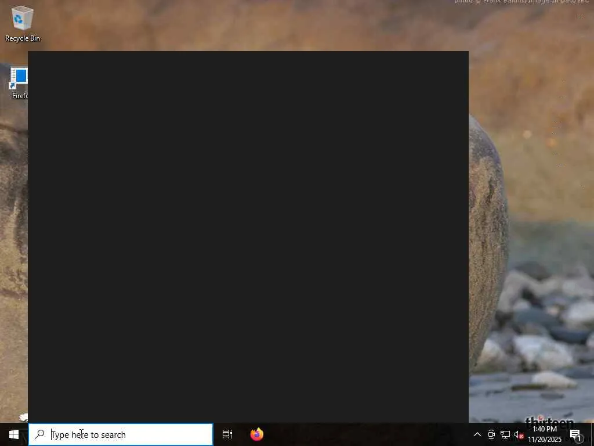Open the Recycle Bin desktop icon

[23, 23]
